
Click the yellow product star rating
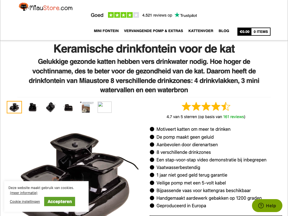[206, 107]
